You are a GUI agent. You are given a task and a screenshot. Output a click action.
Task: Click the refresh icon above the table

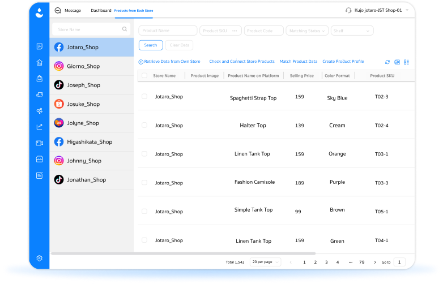[x=387, y=62]
